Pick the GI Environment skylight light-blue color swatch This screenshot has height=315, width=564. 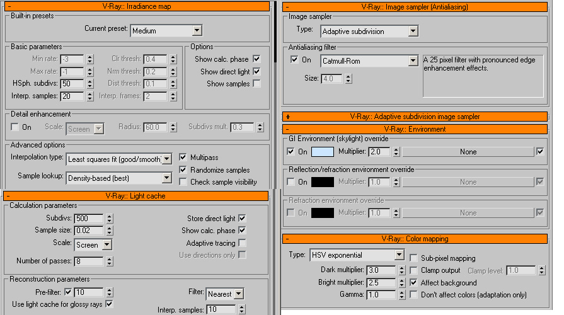(323, 152)
